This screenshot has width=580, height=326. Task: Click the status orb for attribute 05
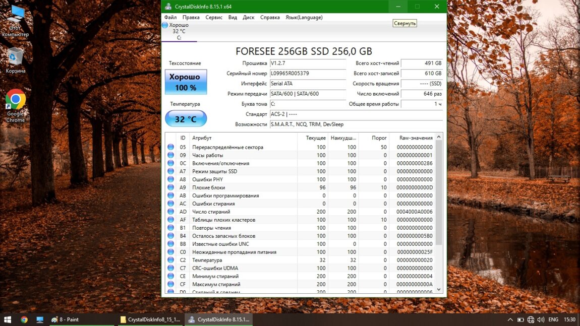pos(170,147)
